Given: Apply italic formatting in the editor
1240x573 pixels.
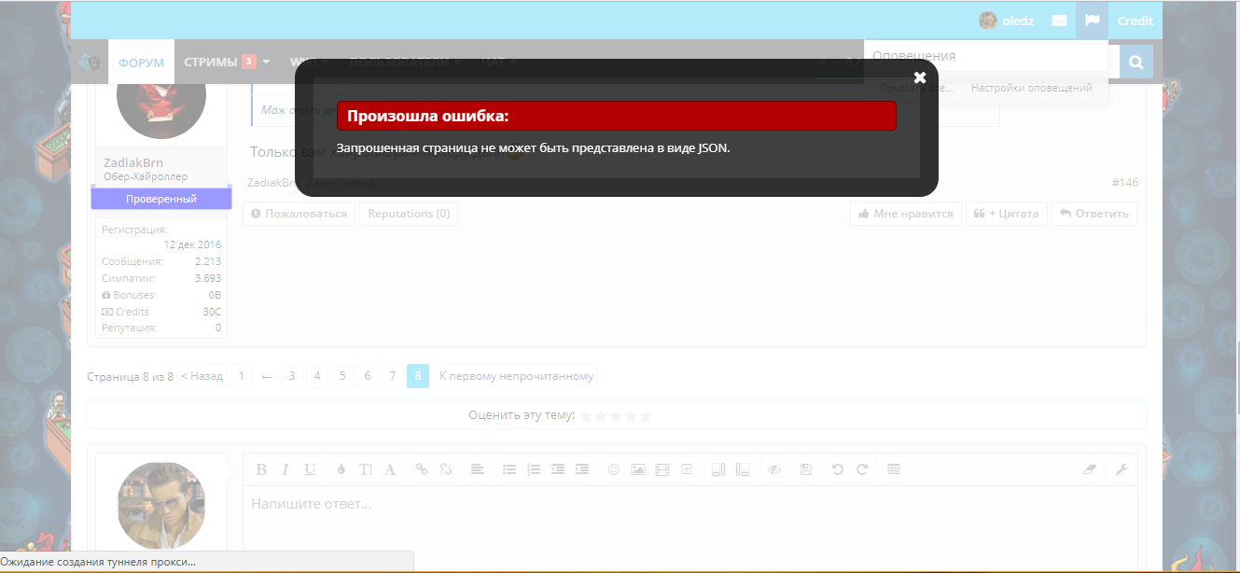Looking at the screenshot, I should (x=285, y=469).
